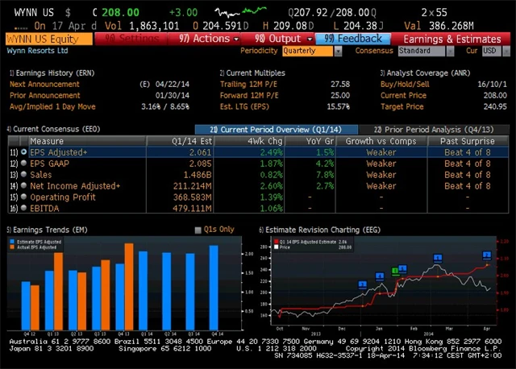Click the green event marker on the revision chart
The width and height of the screenshot is (516, 369).
click(x=395, y=271)
